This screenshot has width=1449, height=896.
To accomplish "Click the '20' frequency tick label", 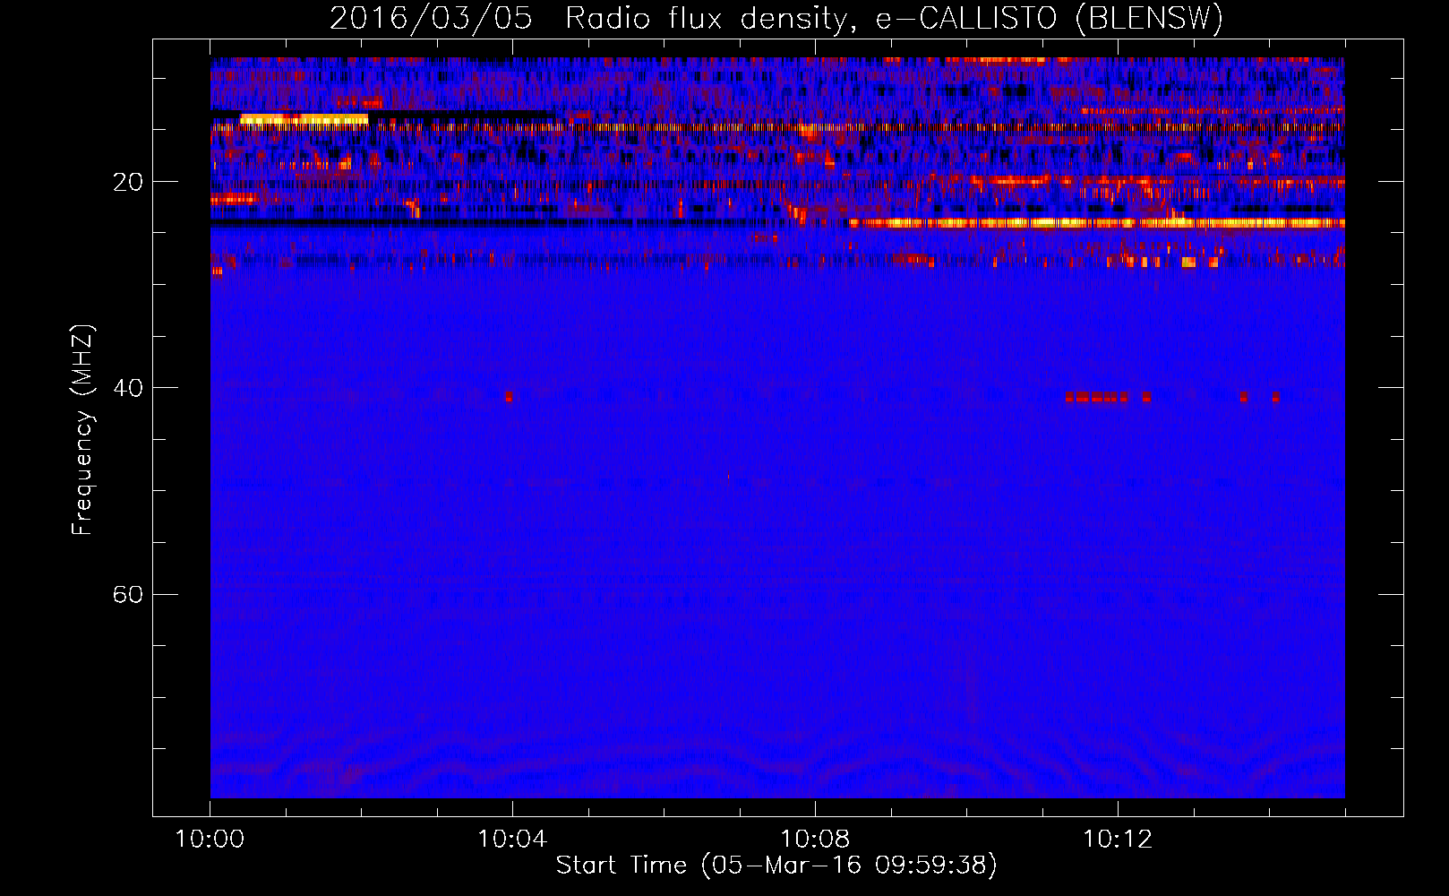I will pyautogui.click(x=128, y=182).
